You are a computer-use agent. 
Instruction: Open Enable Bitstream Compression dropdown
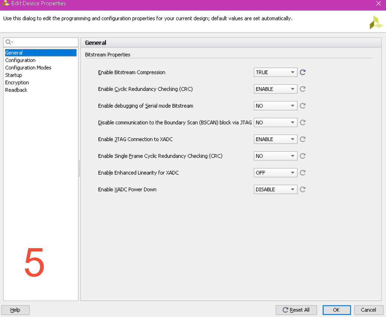(276, 72)
